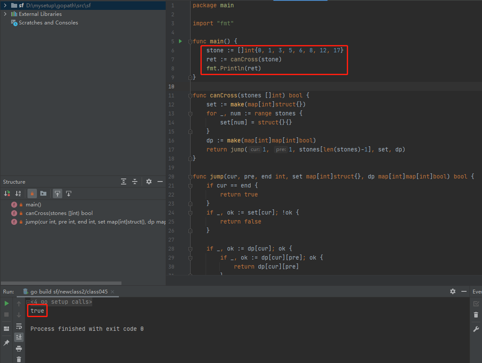Fold the if block at line 24

(190, 213)
